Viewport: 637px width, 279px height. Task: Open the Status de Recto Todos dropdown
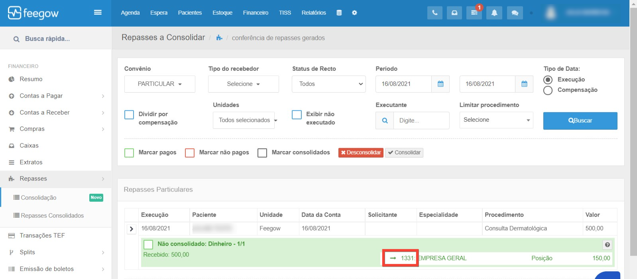329,84
